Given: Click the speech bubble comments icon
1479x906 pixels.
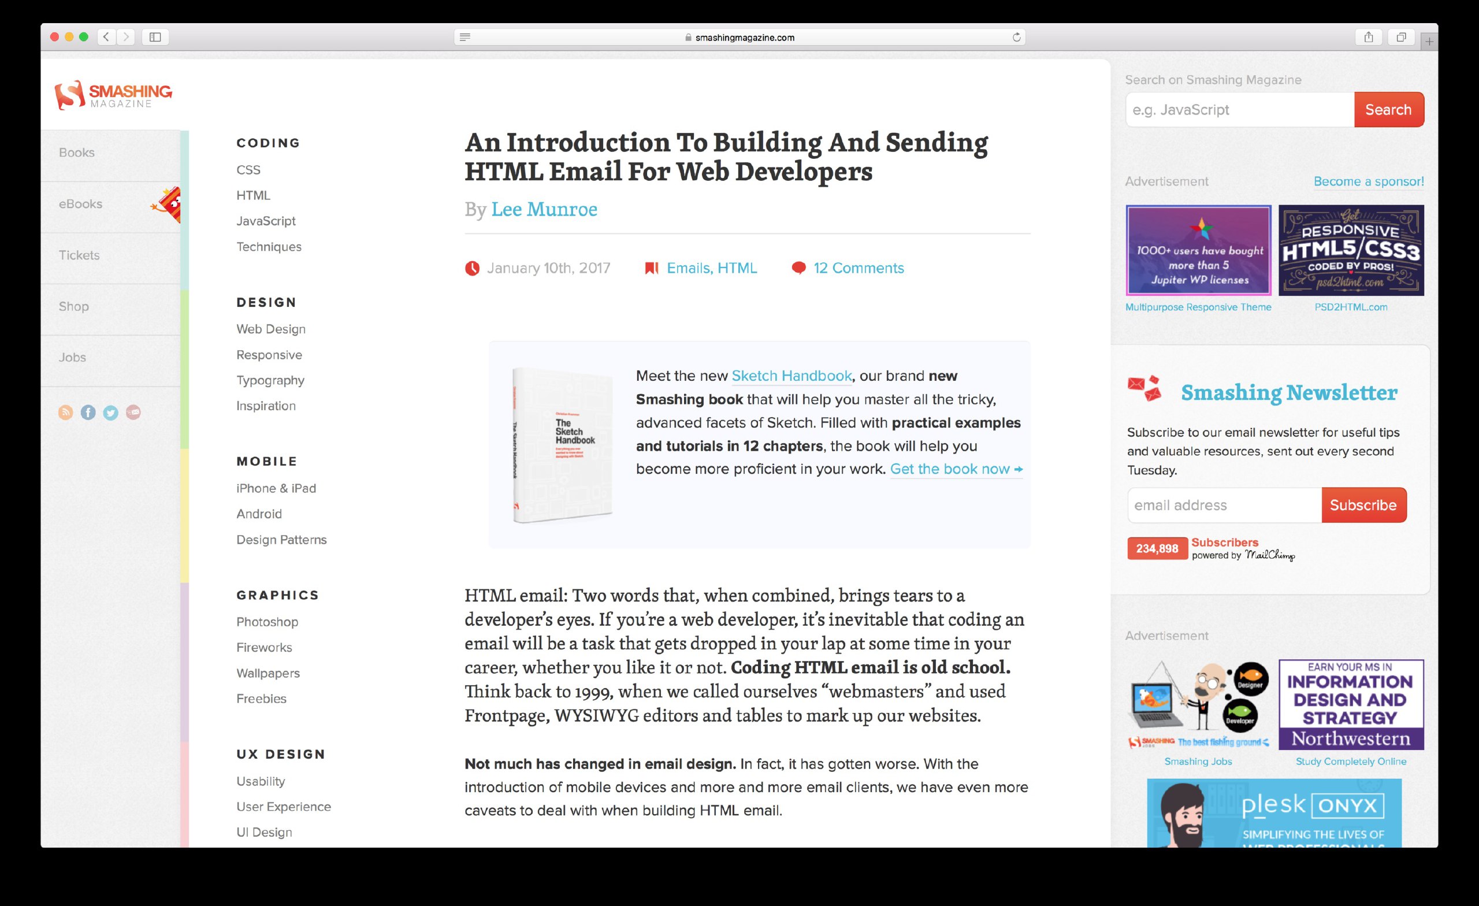Looking at the screenshot, I should pyautogui.click(x=798, y=268).
